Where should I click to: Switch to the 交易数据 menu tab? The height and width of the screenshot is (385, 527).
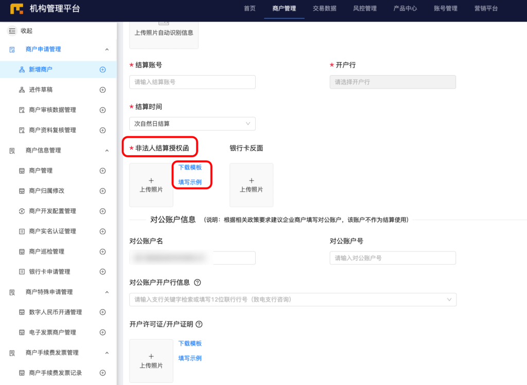[324, 8]
